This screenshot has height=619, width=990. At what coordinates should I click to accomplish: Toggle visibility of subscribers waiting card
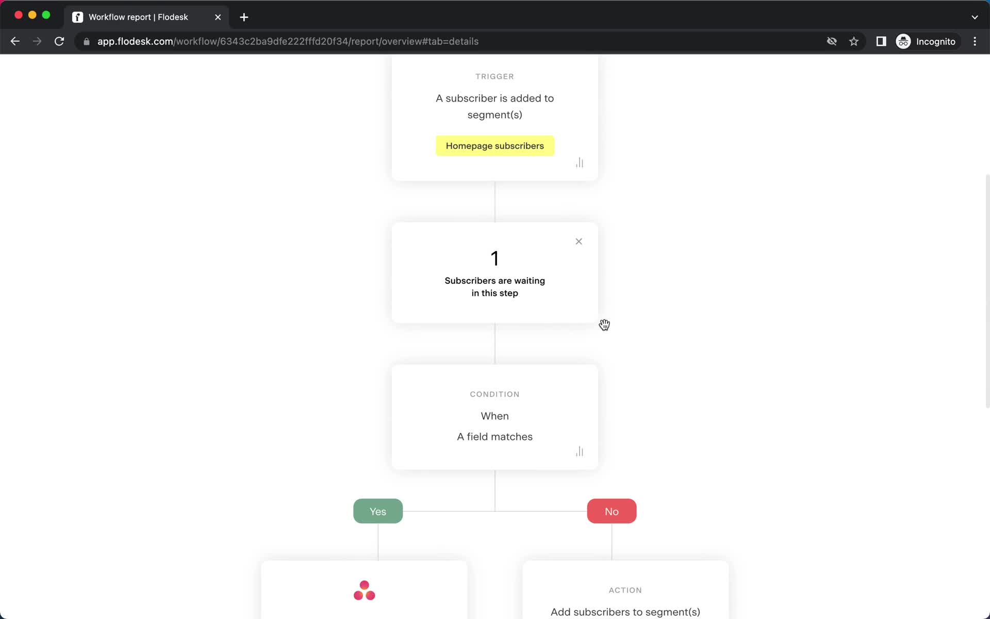[579, 241]
